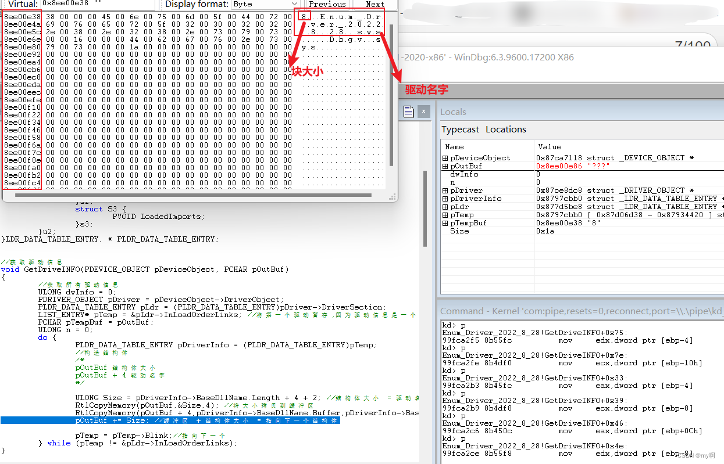This screenshot has width=724, height=464.
Task: Expand the pDriverInfo variable
Action: (x=445, y=199)
